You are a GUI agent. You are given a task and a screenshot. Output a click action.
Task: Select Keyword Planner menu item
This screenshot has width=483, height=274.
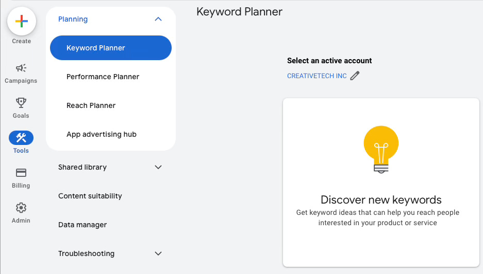click(x=111, y=48)
